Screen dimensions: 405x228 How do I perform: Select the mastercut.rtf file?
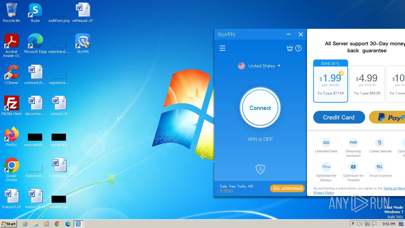(x=35, y=199)
